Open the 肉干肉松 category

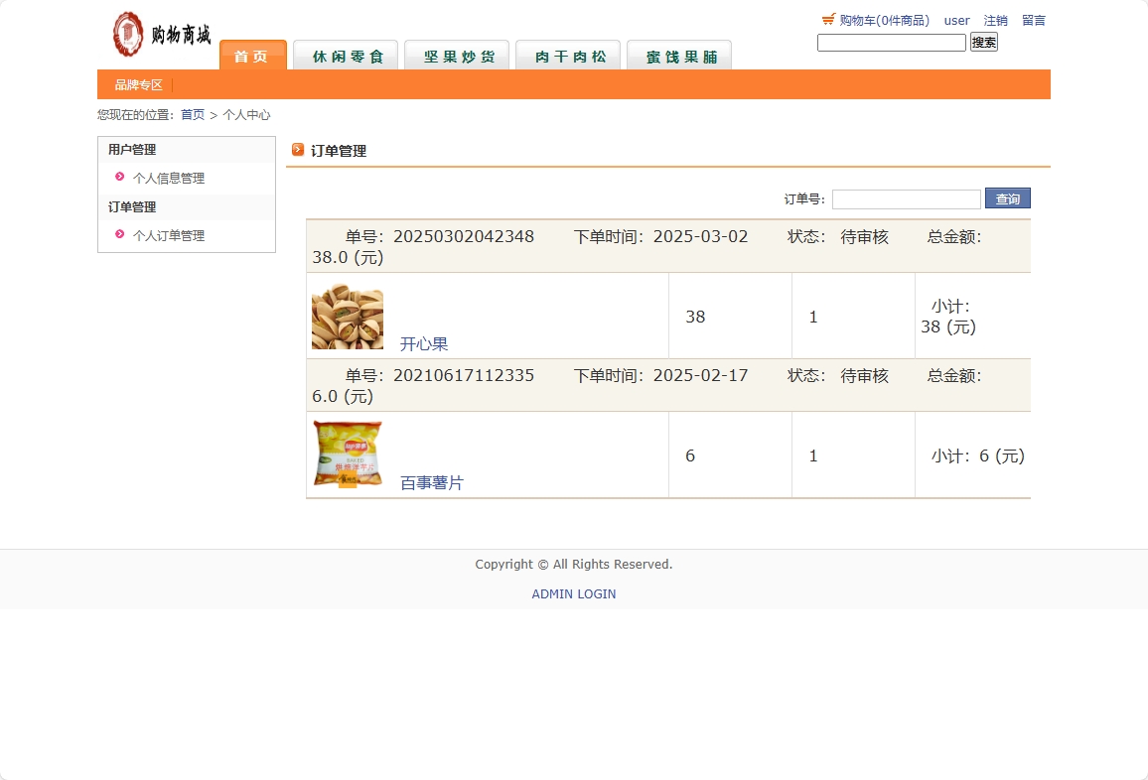(x=567, y=57)
